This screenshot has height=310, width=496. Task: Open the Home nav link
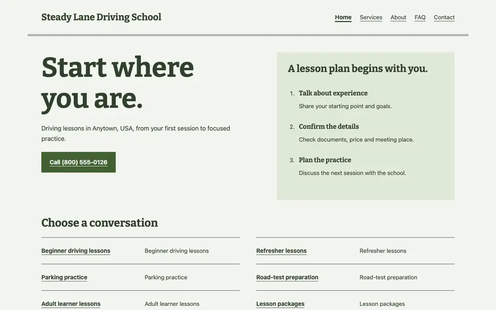[x=343, y=18]
